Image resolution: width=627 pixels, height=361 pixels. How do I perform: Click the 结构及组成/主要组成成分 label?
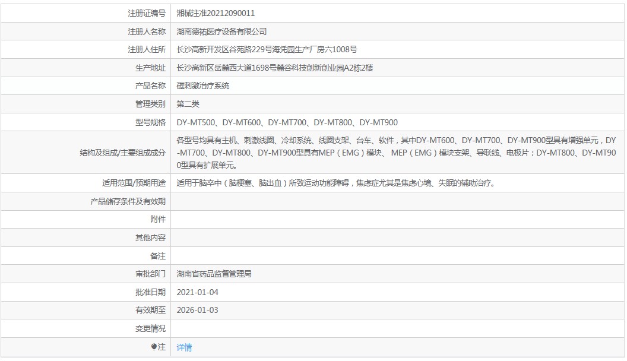122,153
